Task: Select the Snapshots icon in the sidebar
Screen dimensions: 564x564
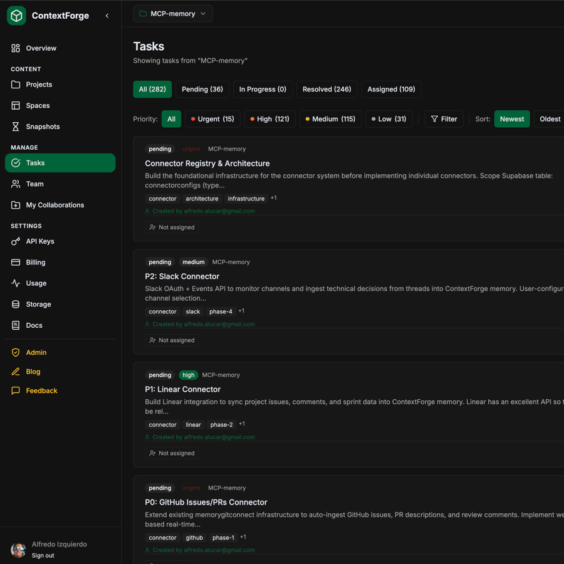Action: (x=15, y=126)
